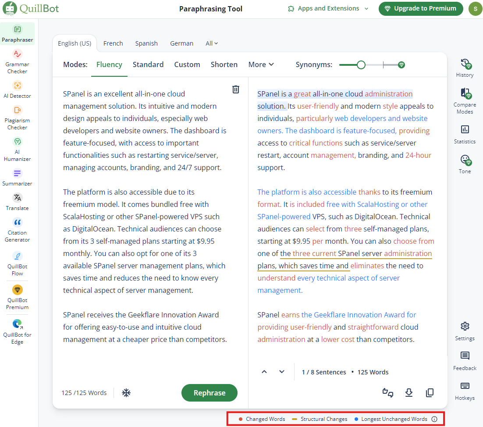483x427 pixels.
Task: Open the AI Humanizer tool
Action: tap(17, 149)
